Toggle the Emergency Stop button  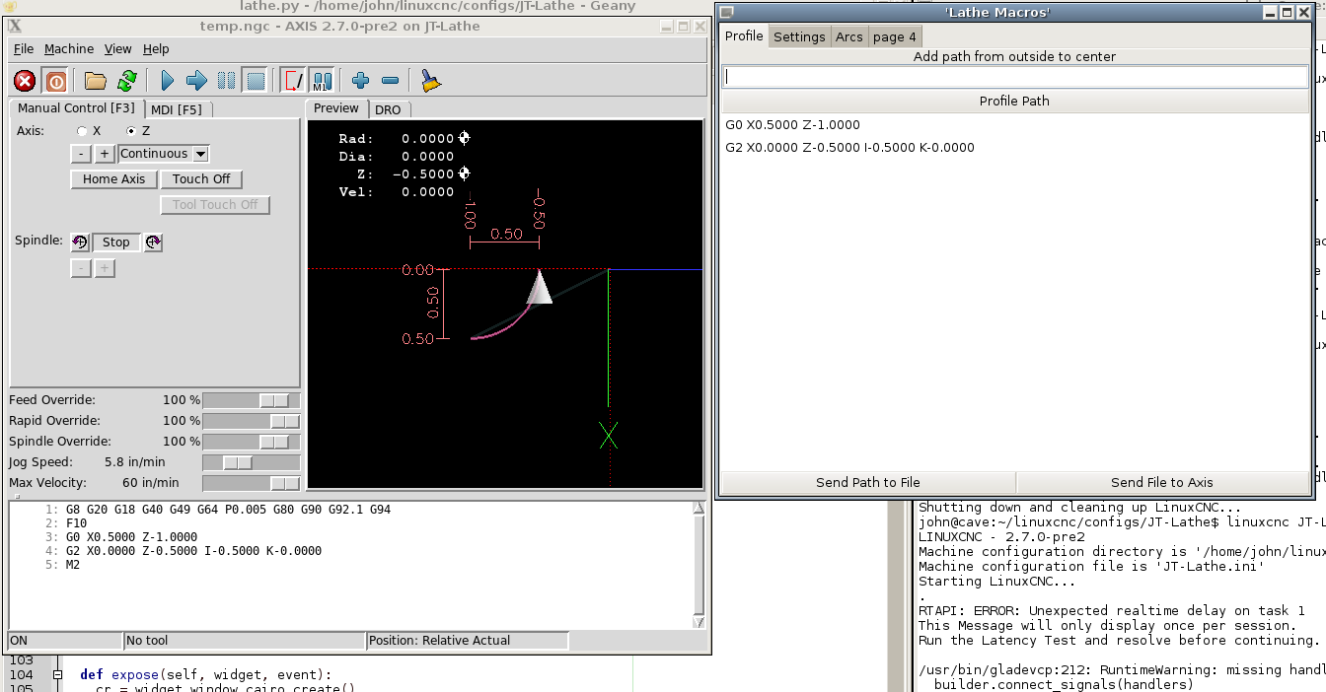25,81
